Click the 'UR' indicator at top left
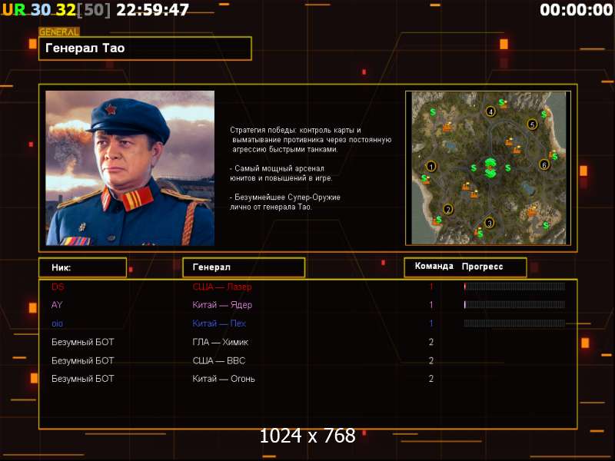 pos(14,10)
